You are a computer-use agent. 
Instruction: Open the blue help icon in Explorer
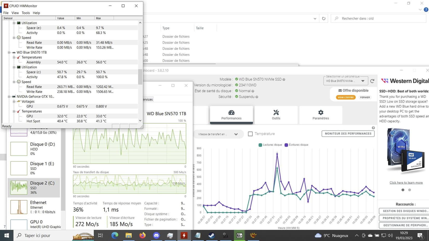point(426,10)
